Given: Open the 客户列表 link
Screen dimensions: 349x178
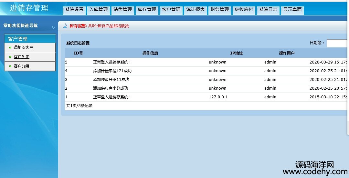Looking at the screenshot, I should 22,57.
